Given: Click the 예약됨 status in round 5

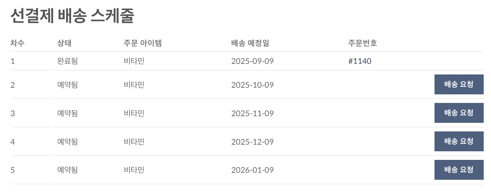Looking at the screenshot, I should tap(67, 170).
